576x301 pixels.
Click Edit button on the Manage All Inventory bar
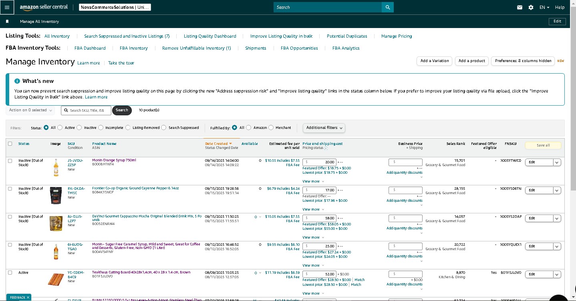coord(557,21)
